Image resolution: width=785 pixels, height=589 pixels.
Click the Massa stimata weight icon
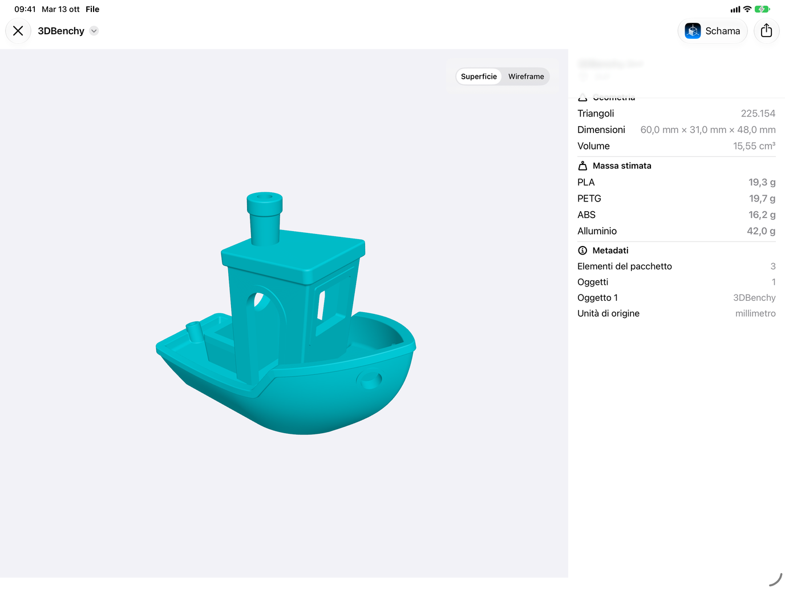point(582,166)
